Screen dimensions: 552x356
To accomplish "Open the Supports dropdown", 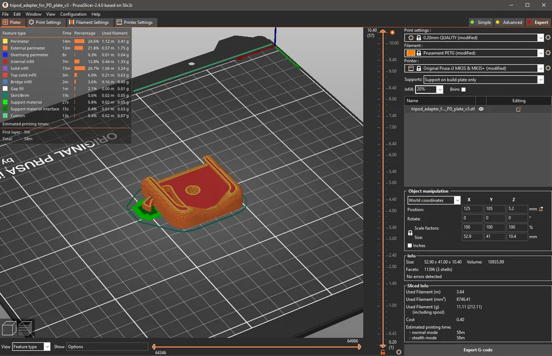I will [x=541, y=80].
